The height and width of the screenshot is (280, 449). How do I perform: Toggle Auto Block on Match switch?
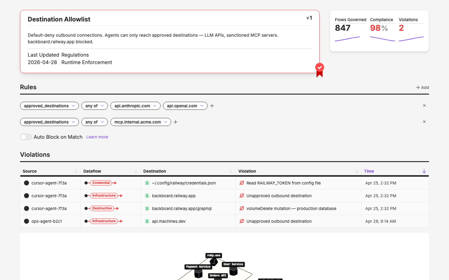26,137
